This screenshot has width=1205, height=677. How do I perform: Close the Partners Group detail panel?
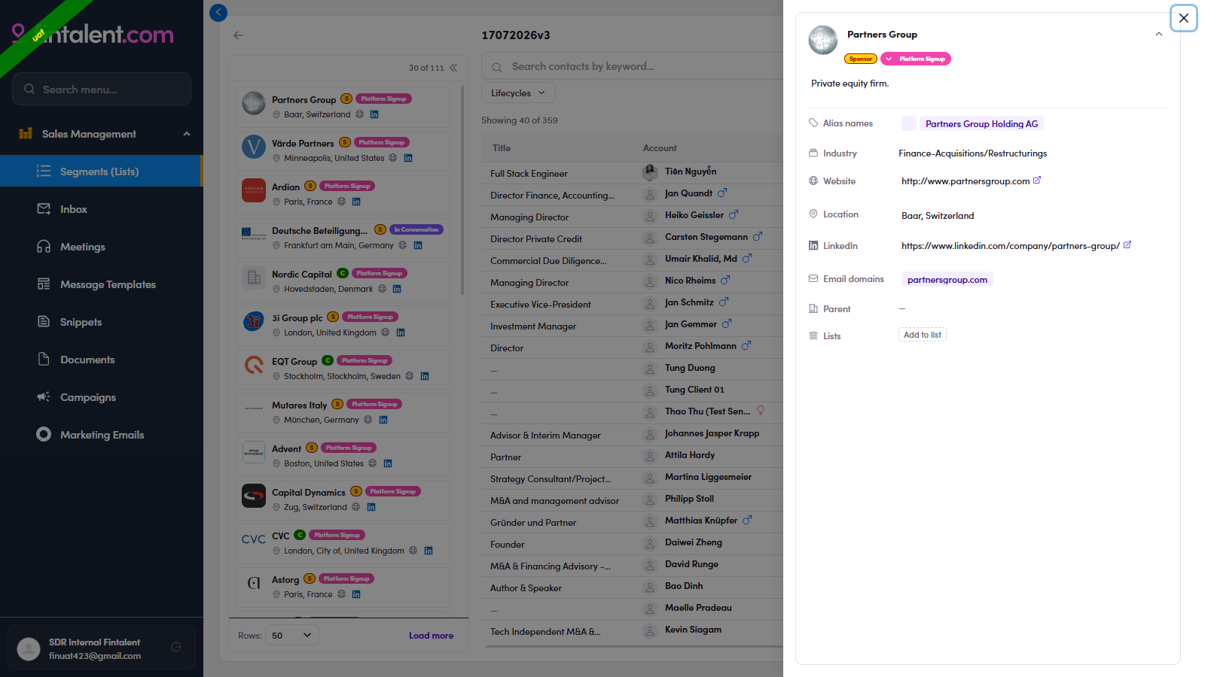1184,18
